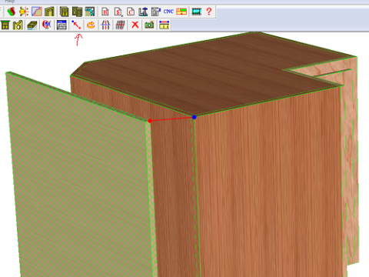Click the blue endpoint on the cabinet corner
Viewport: 369px width, 277px height.
pyautogui.click(x=194, y=117)
